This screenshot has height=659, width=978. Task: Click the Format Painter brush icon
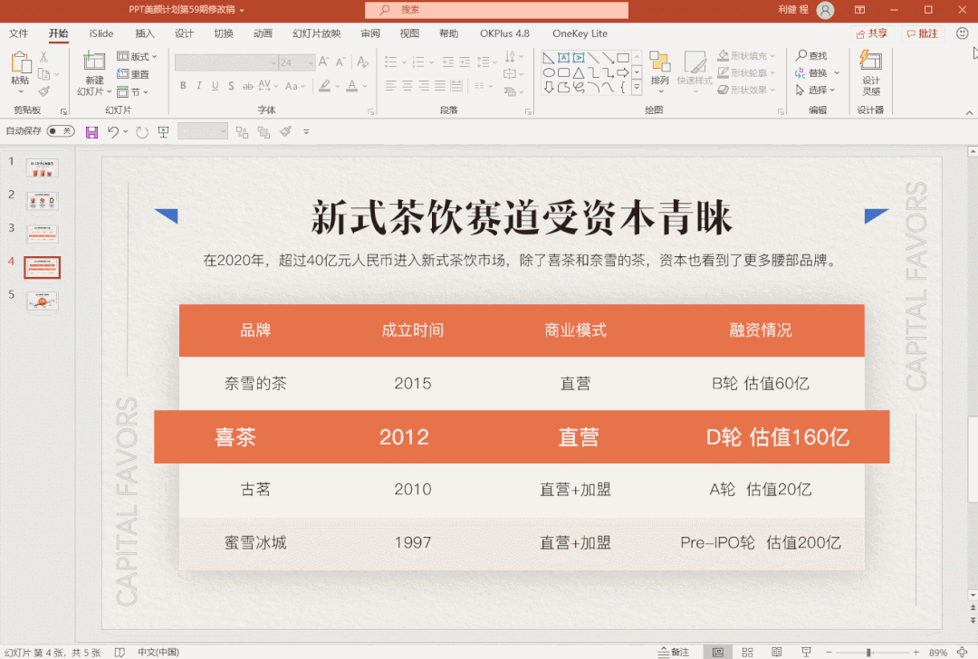43,91
